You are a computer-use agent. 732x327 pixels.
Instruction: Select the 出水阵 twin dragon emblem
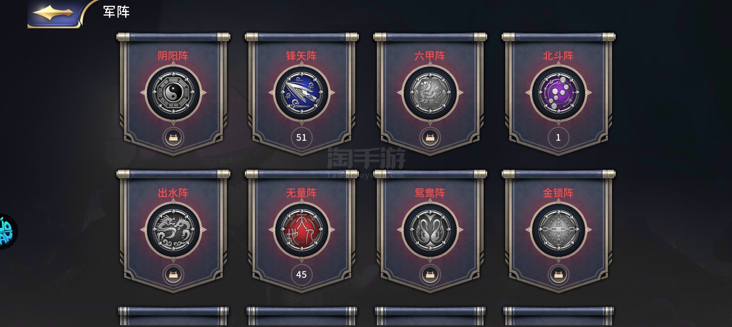pos(173,230)
